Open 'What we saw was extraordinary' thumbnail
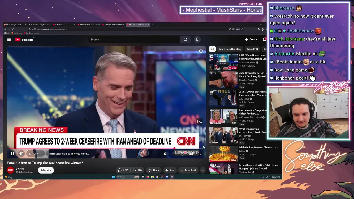Viewport: 354px width, 199px height. click(x=223, y=135)
